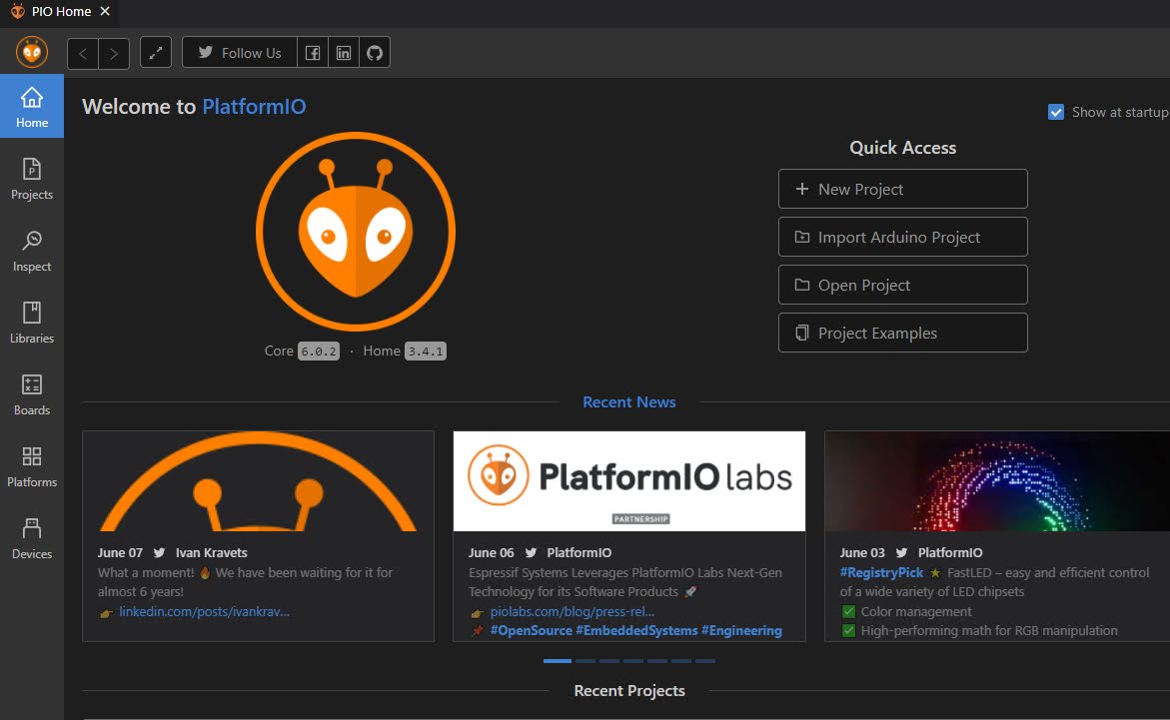Open the Platforms sidebar section
Screen dimensions: 1170x720
click(x=31, y=467)
